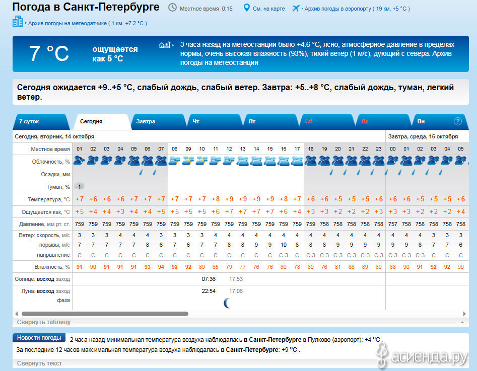Switch sun row to show "заход" time
Viewport: 477px width, 371px height.
[x=62, y=279]
